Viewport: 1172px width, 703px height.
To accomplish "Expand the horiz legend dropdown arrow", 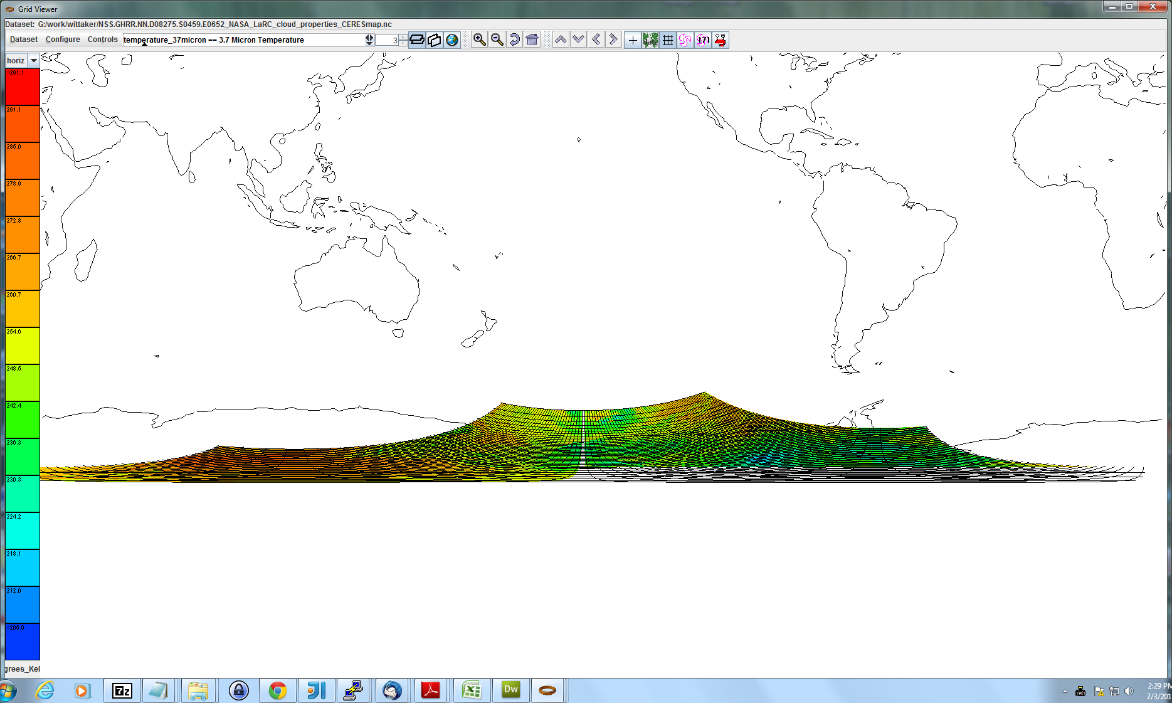I will pos(34,61).
